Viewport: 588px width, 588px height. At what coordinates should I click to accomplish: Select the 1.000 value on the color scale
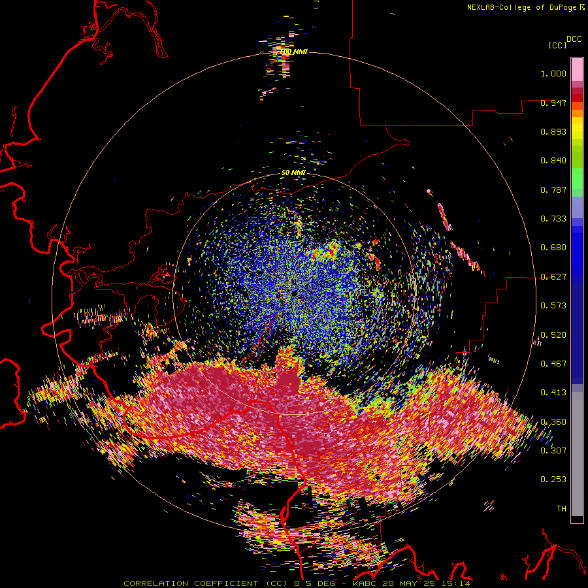click(553, 73)
